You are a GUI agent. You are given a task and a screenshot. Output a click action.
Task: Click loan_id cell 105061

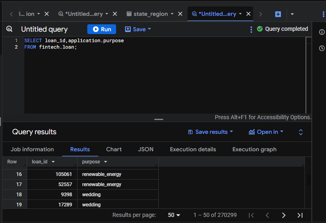52,174
